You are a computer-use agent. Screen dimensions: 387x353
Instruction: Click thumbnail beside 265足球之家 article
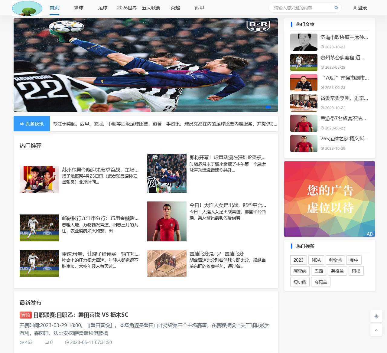click(x=304, y=143)
